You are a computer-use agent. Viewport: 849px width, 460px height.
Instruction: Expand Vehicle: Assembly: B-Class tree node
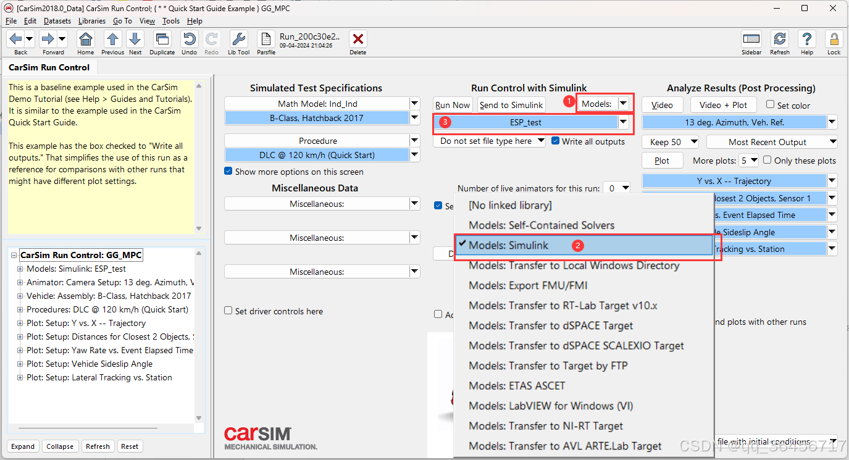[20, 296]
